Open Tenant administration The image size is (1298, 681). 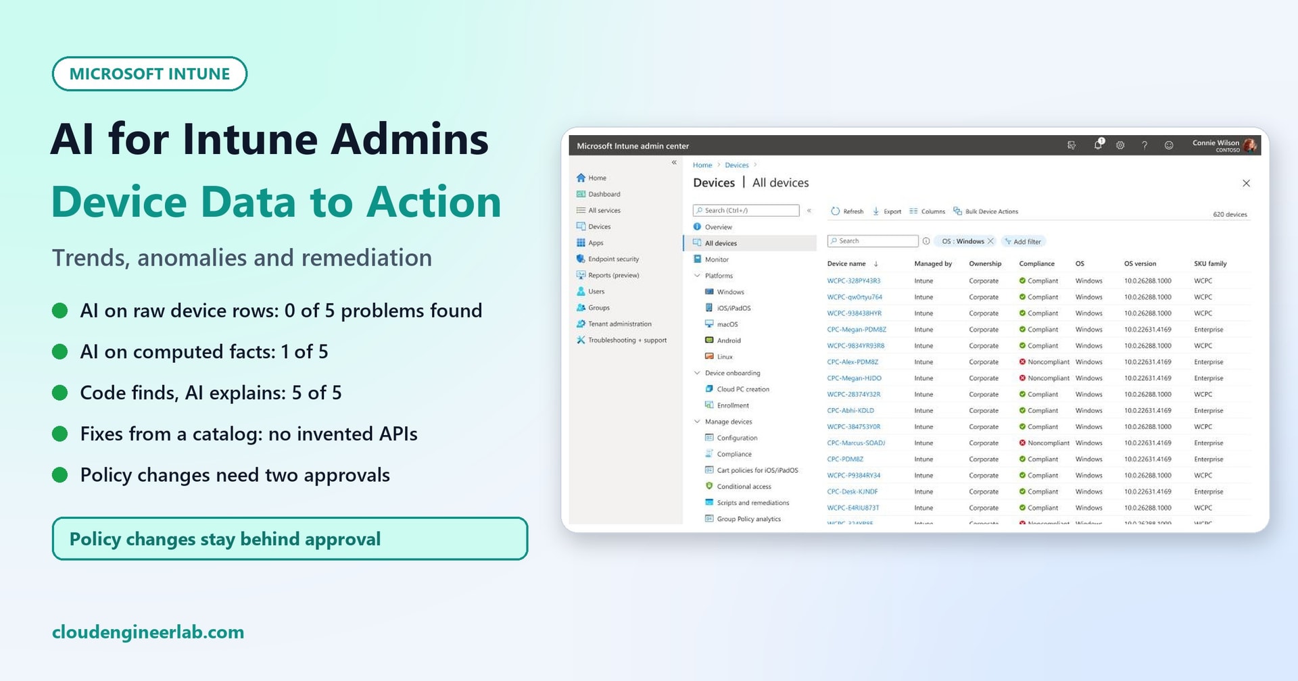click(x=614, y=324)
